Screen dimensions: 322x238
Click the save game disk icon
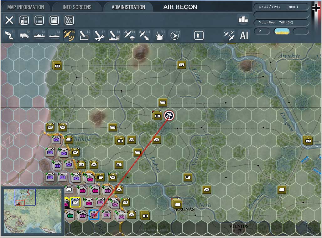54,20
